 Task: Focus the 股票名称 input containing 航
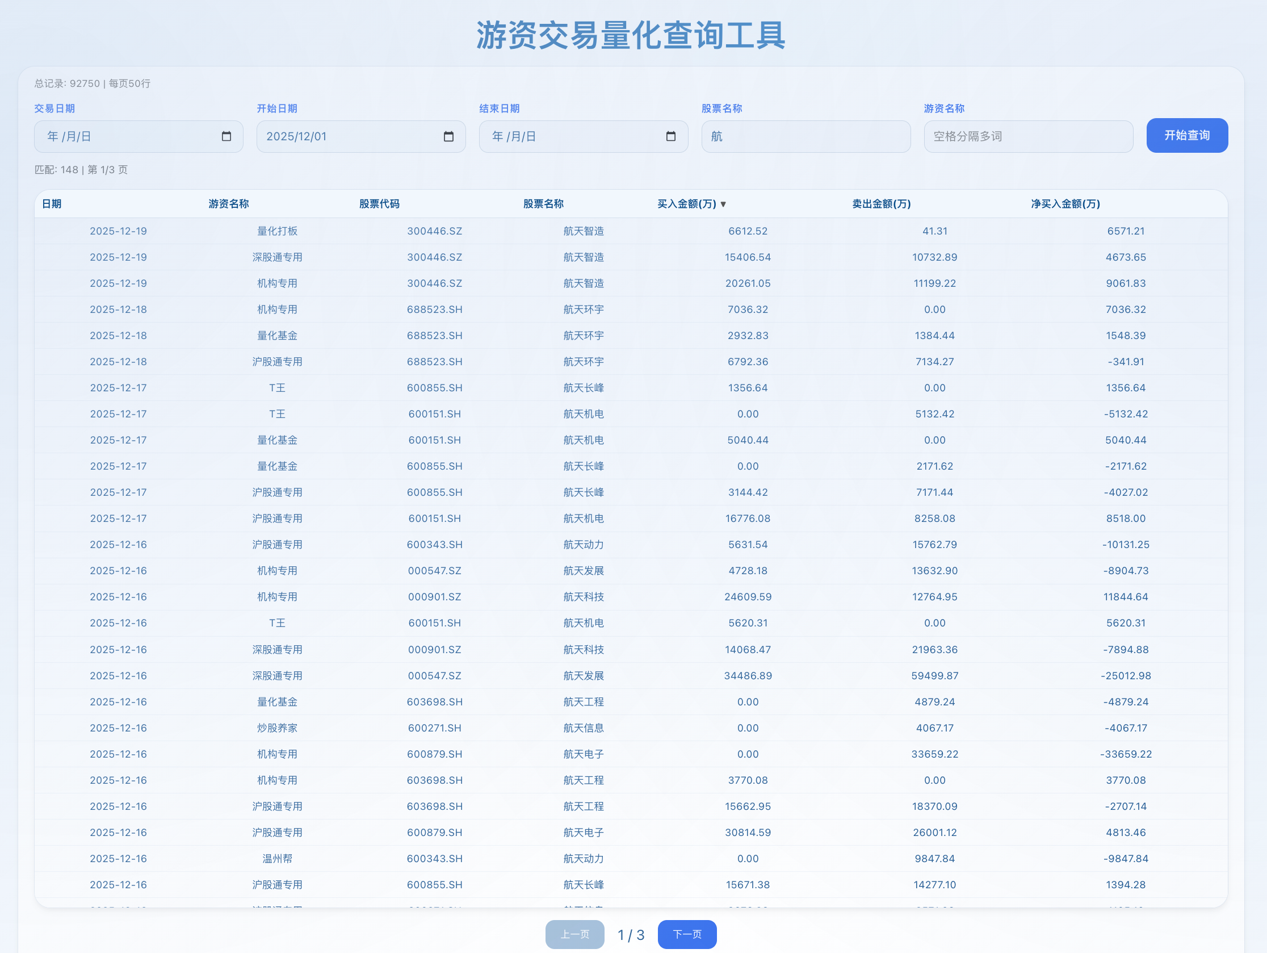pos(805,136)
